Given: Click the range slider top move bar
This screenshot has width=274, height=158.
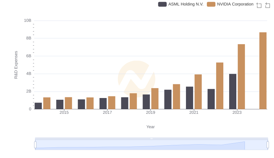Looking at the screenshot, I should 151,138.
